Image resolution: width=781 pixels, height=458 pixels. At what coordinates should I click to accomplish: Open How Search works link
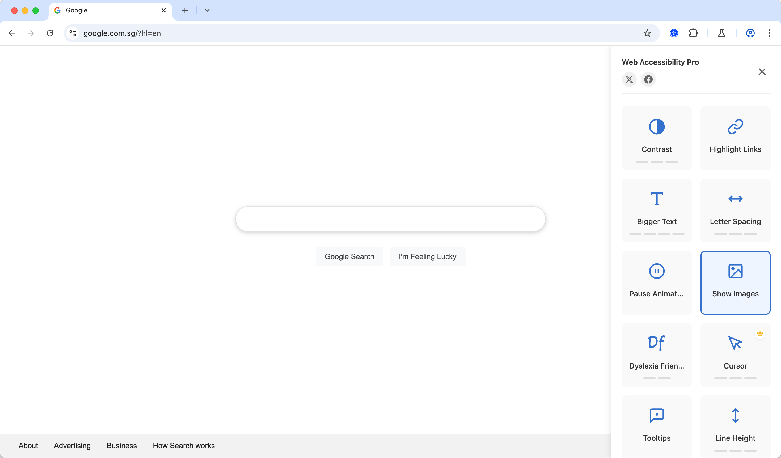(183, 445)
